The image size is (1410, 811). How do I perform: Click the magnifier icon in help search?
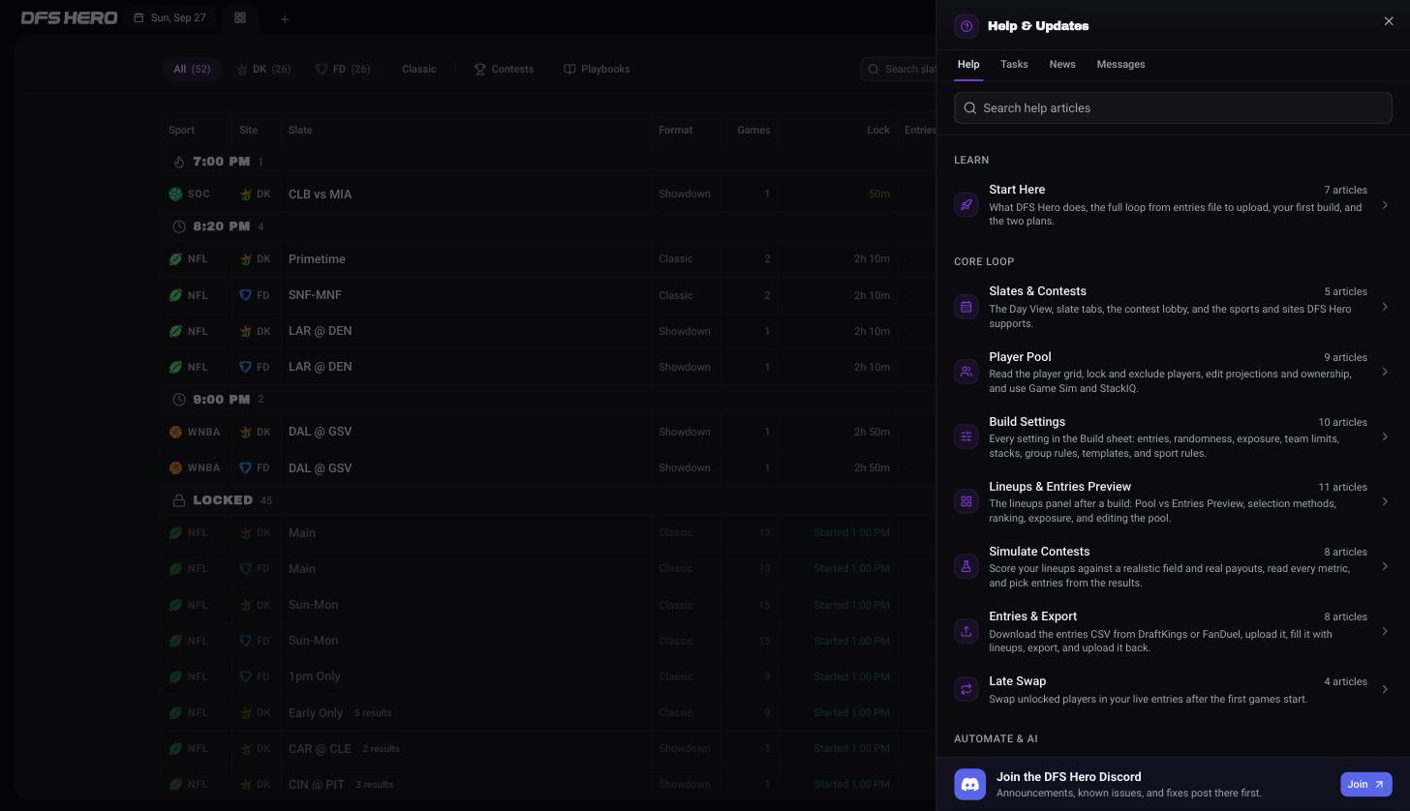[969, 108]
